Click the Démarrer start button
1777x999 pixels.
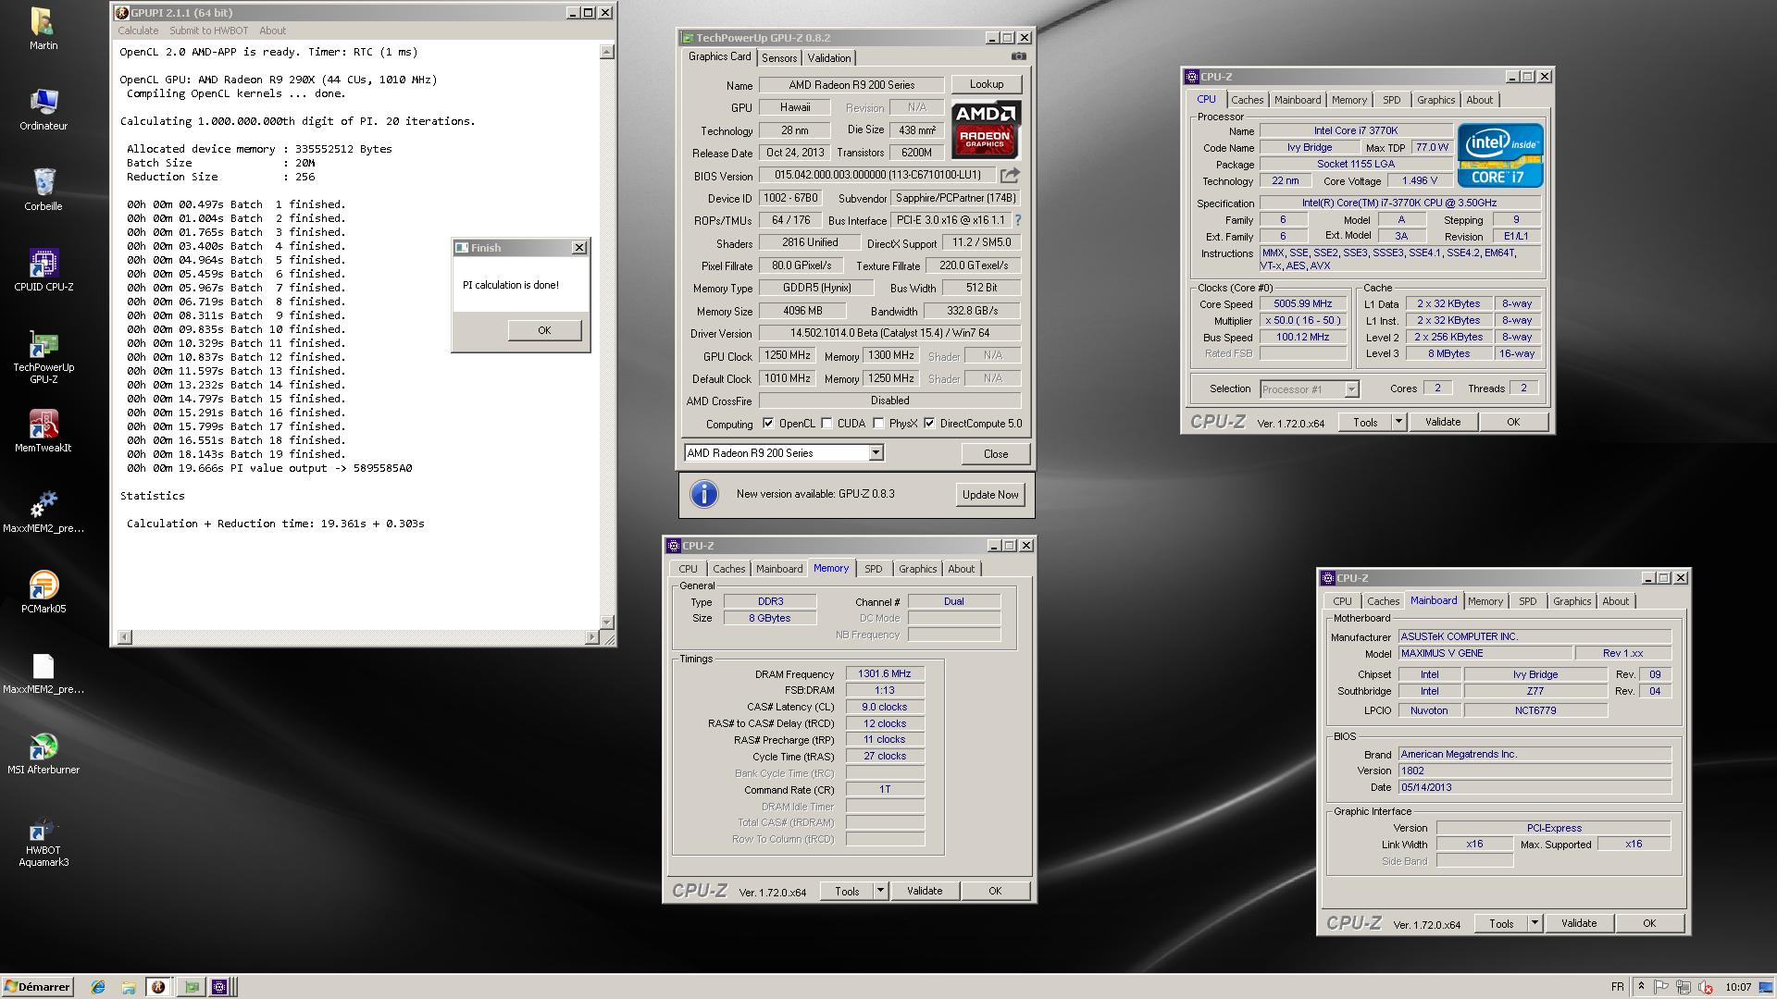[37, 987]
